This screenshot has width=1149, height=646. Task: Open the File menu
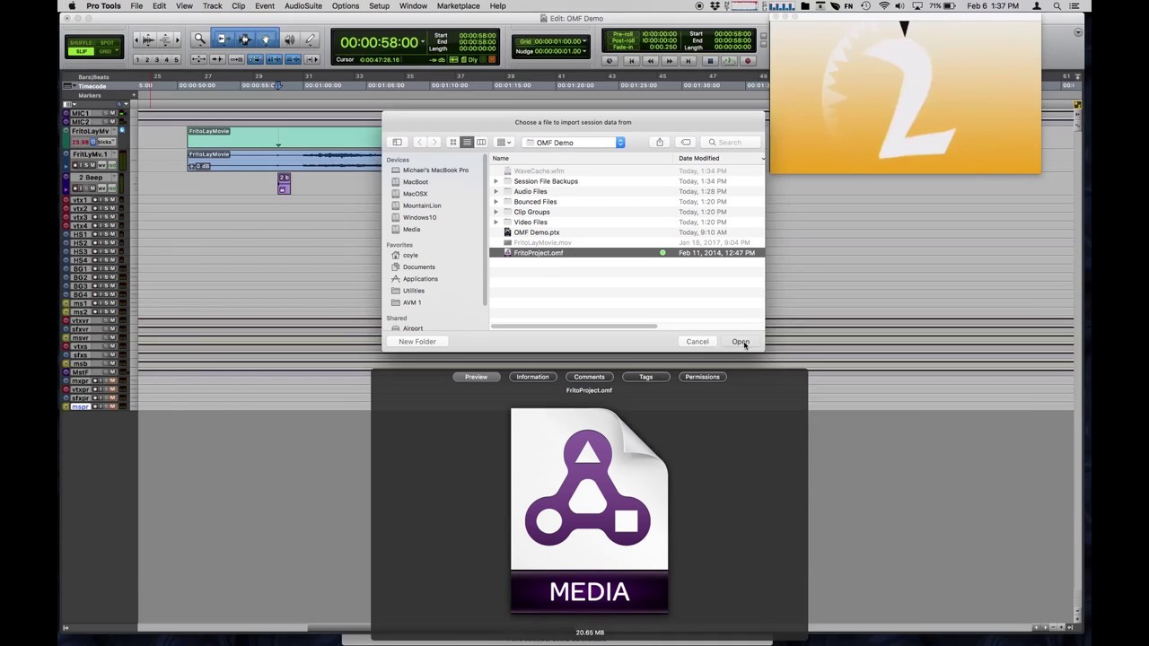(x=136, y=6)
